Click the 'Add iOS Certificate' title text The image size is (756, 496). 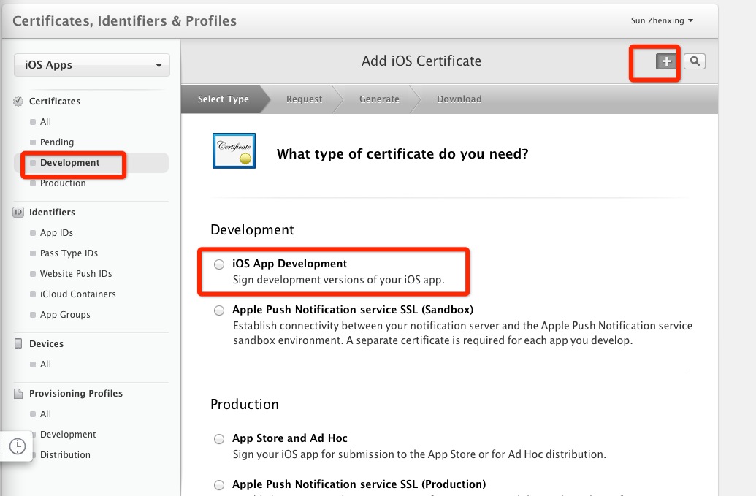[421, 61]
